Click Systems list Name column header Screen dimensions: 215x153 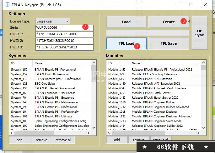click(62, 63)
